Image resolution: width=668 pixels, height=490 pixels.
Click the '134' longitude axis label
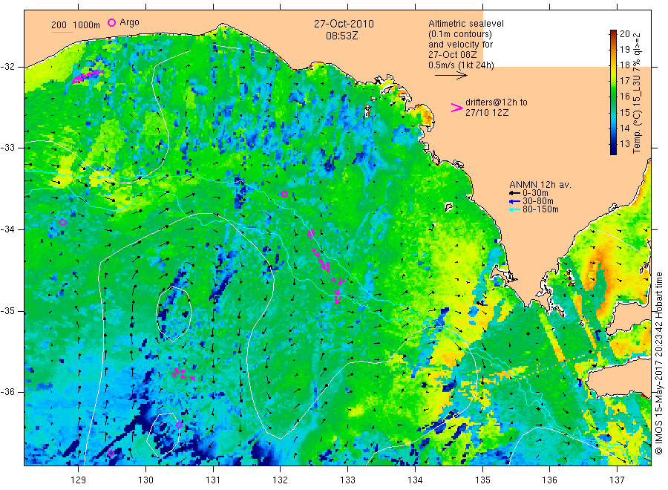[x=415, y=480]
